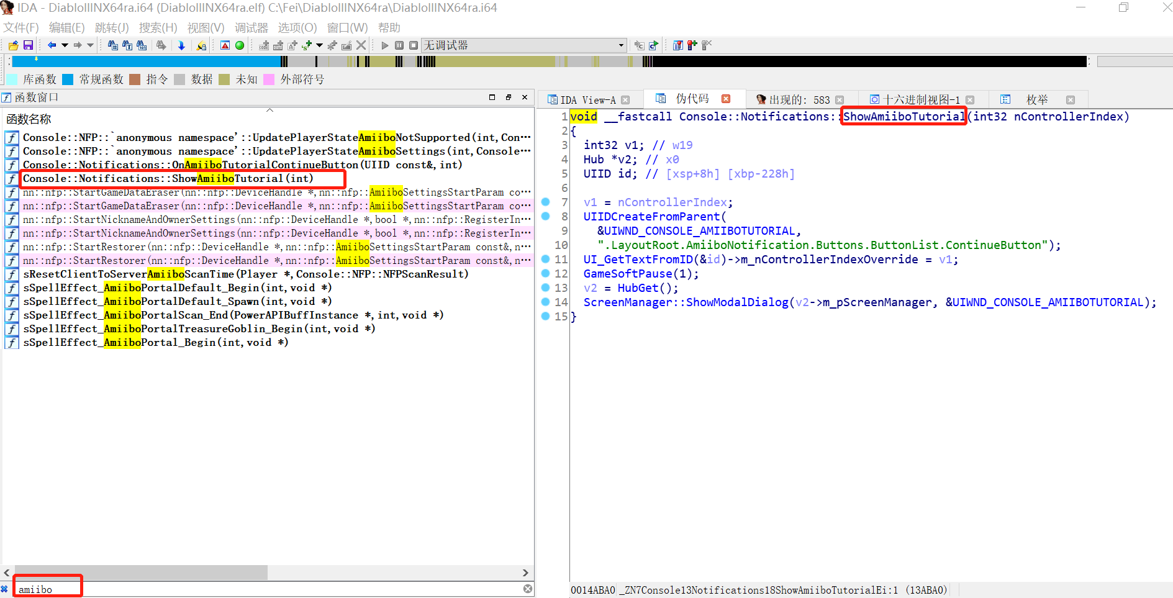
Task: Toggle breakpoint dot on line 14
Action: tap(545, 302)
